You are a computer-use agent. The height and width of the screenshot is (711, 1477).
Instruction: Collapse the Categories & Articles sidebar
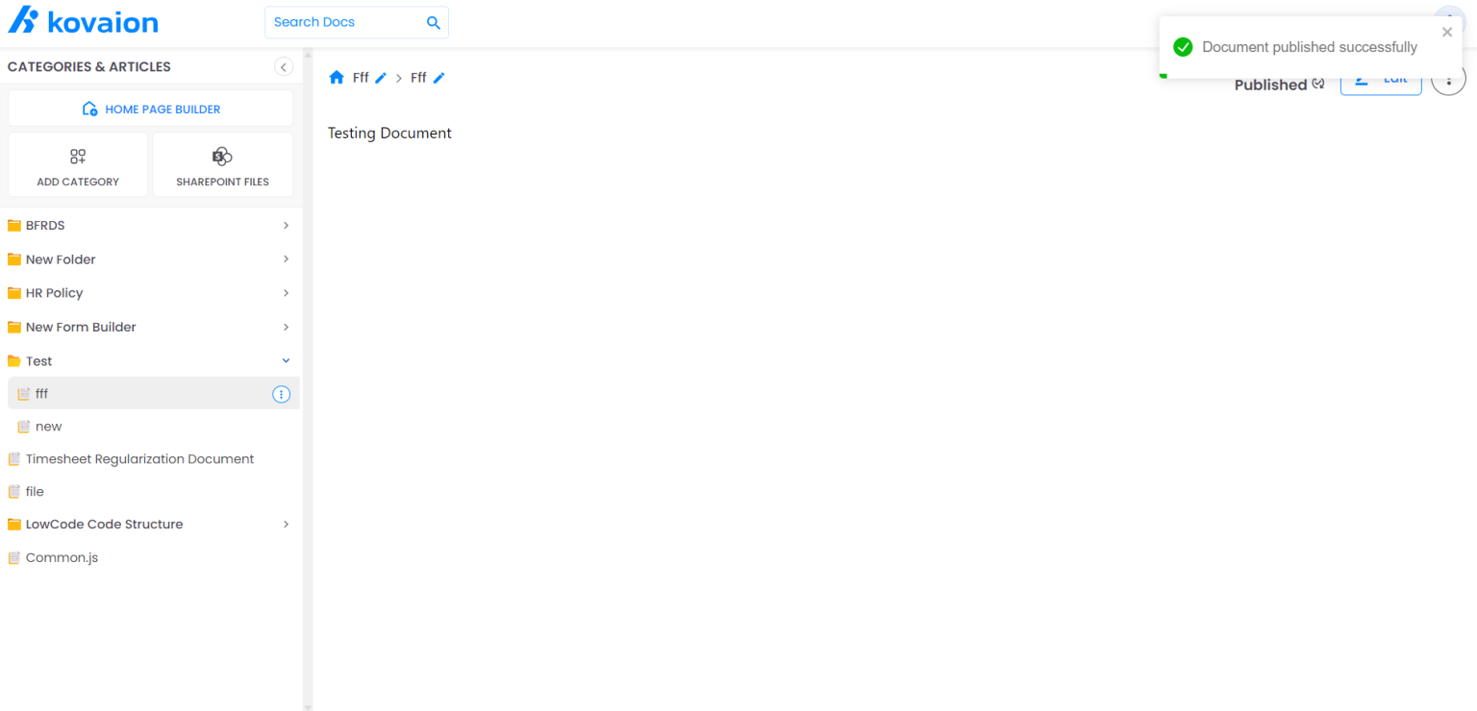click(283, 66)
